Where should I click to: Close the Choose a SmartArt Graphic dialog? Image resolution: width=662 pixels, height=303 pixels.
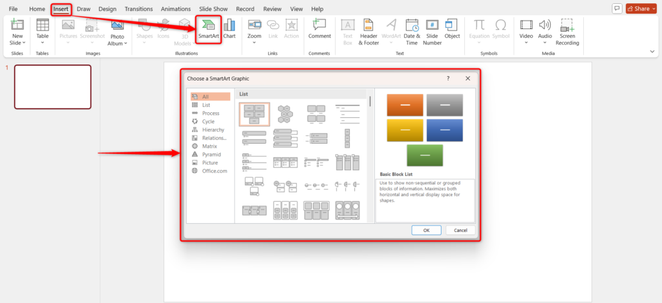click(468, 78)
